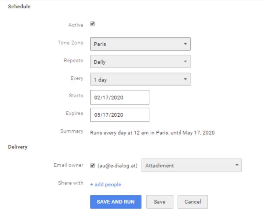Viewport: 267px width, 220px height.
Task: Click the Repeats dropdown caret
Action: [x=185, y=61]
